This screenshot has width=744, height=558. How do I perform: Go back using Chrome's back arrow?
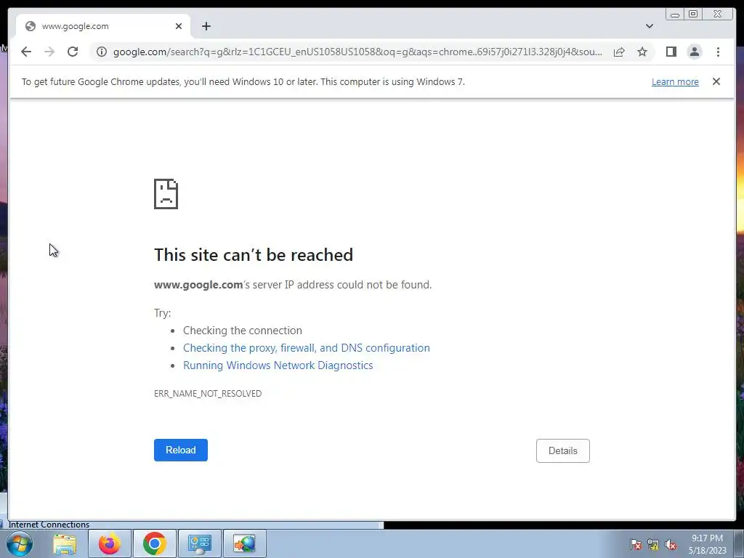(26, 52)
